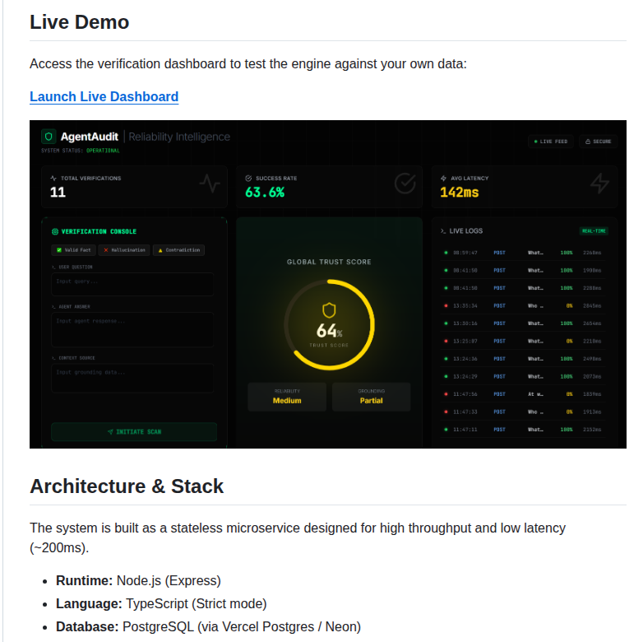Screen dimensions: 643x642
Task: Click the red status dot at 11:47:56
Action: pos(446,394)
